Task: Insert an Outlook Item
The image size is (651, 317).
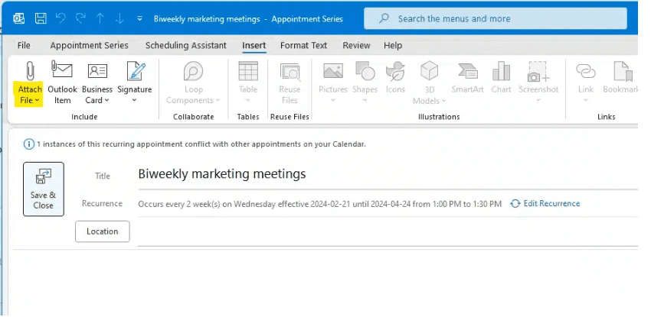Action: coord(62,71)
